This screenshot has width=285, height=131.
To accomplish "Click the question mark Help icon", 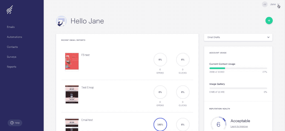I will [x=12, y=123].
